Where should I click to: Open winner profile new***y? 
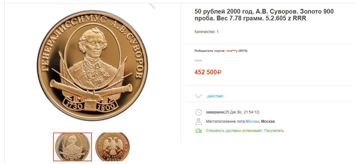[x=232, y=51]
